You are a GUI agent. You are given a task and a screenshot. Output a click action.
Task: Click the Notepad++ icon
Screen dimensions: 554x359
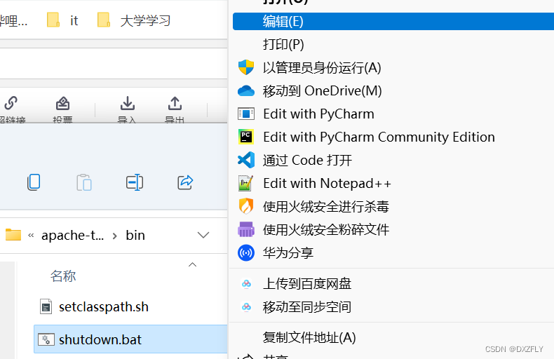(246, 183)
